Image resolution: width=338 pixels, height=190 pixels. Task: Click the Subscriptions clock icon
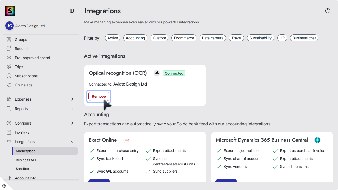pyautogui.click(x=9, y=76)
